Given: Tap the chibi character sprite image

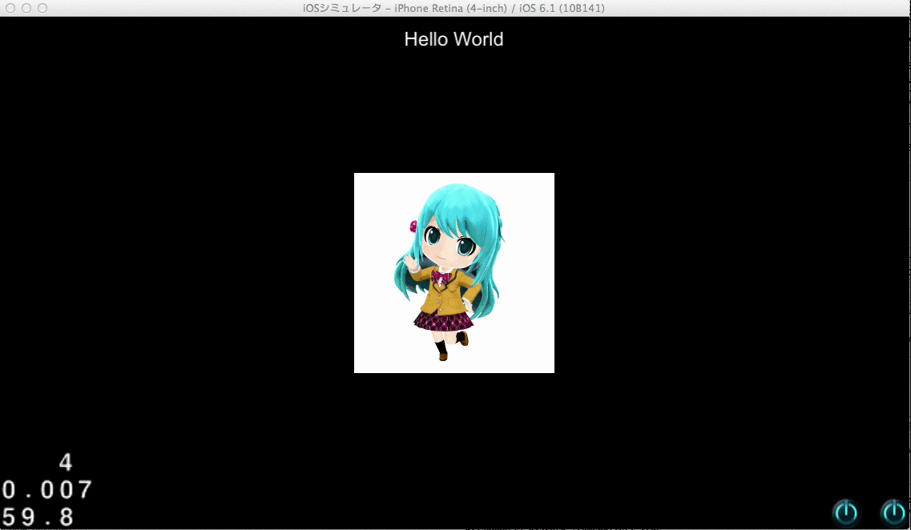Looking at the screenshot, I should tap(454, 273).
